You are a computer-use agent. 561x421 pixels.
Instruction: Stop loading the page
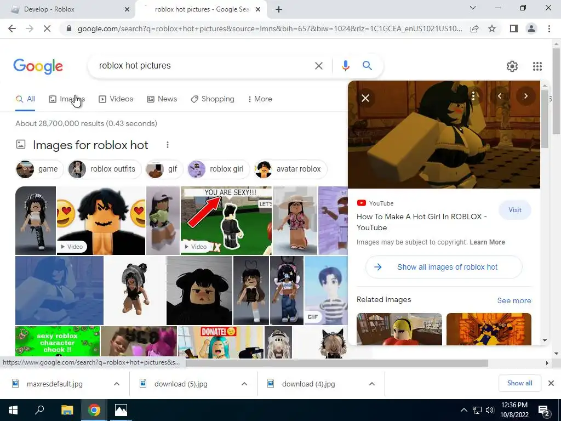click(47, 29)
